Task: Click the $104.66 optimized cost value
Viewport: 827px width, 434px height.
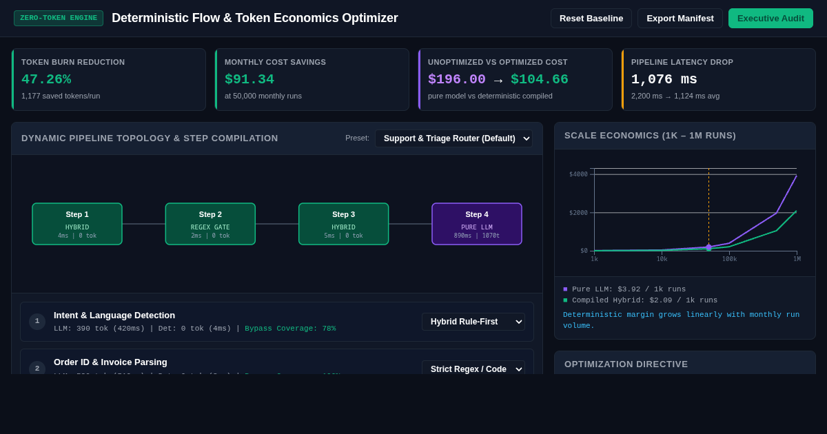Action: (x=540, y=79)
